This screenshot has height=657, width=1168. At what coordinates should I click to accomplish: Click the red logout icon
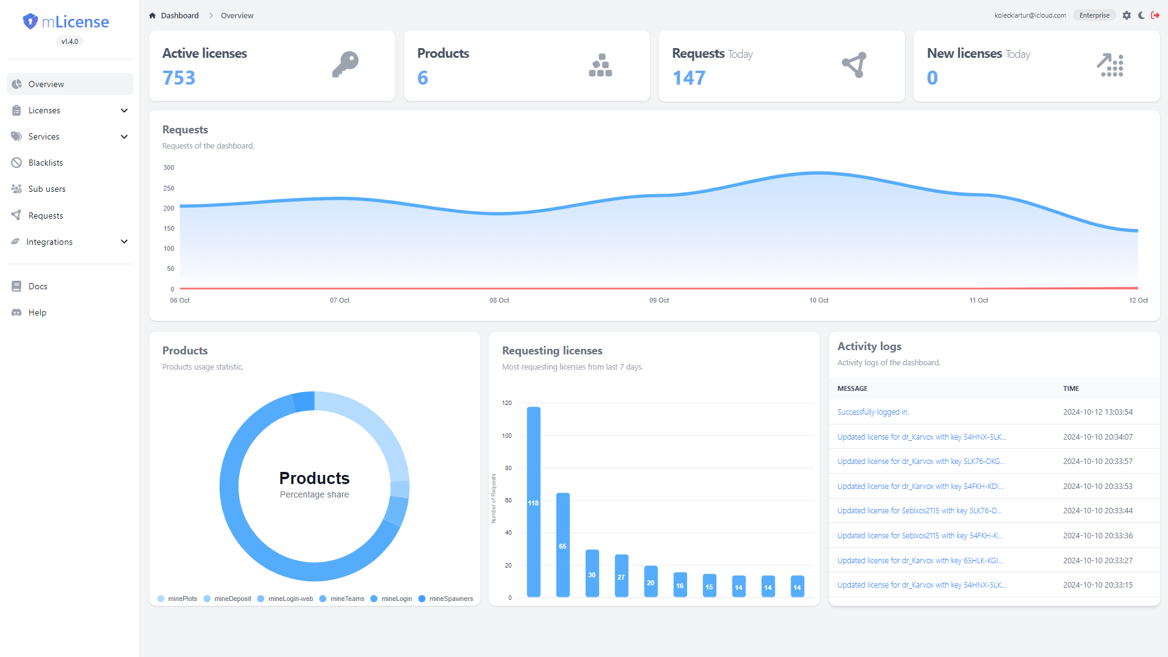pyautogui.click(x=1155, y=16)
